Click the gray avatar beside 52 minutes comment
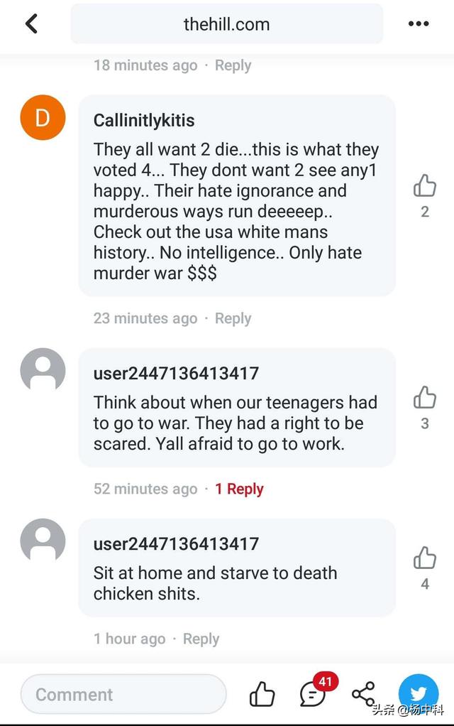This screenshot has width=454, height=726. click(43, 370)
